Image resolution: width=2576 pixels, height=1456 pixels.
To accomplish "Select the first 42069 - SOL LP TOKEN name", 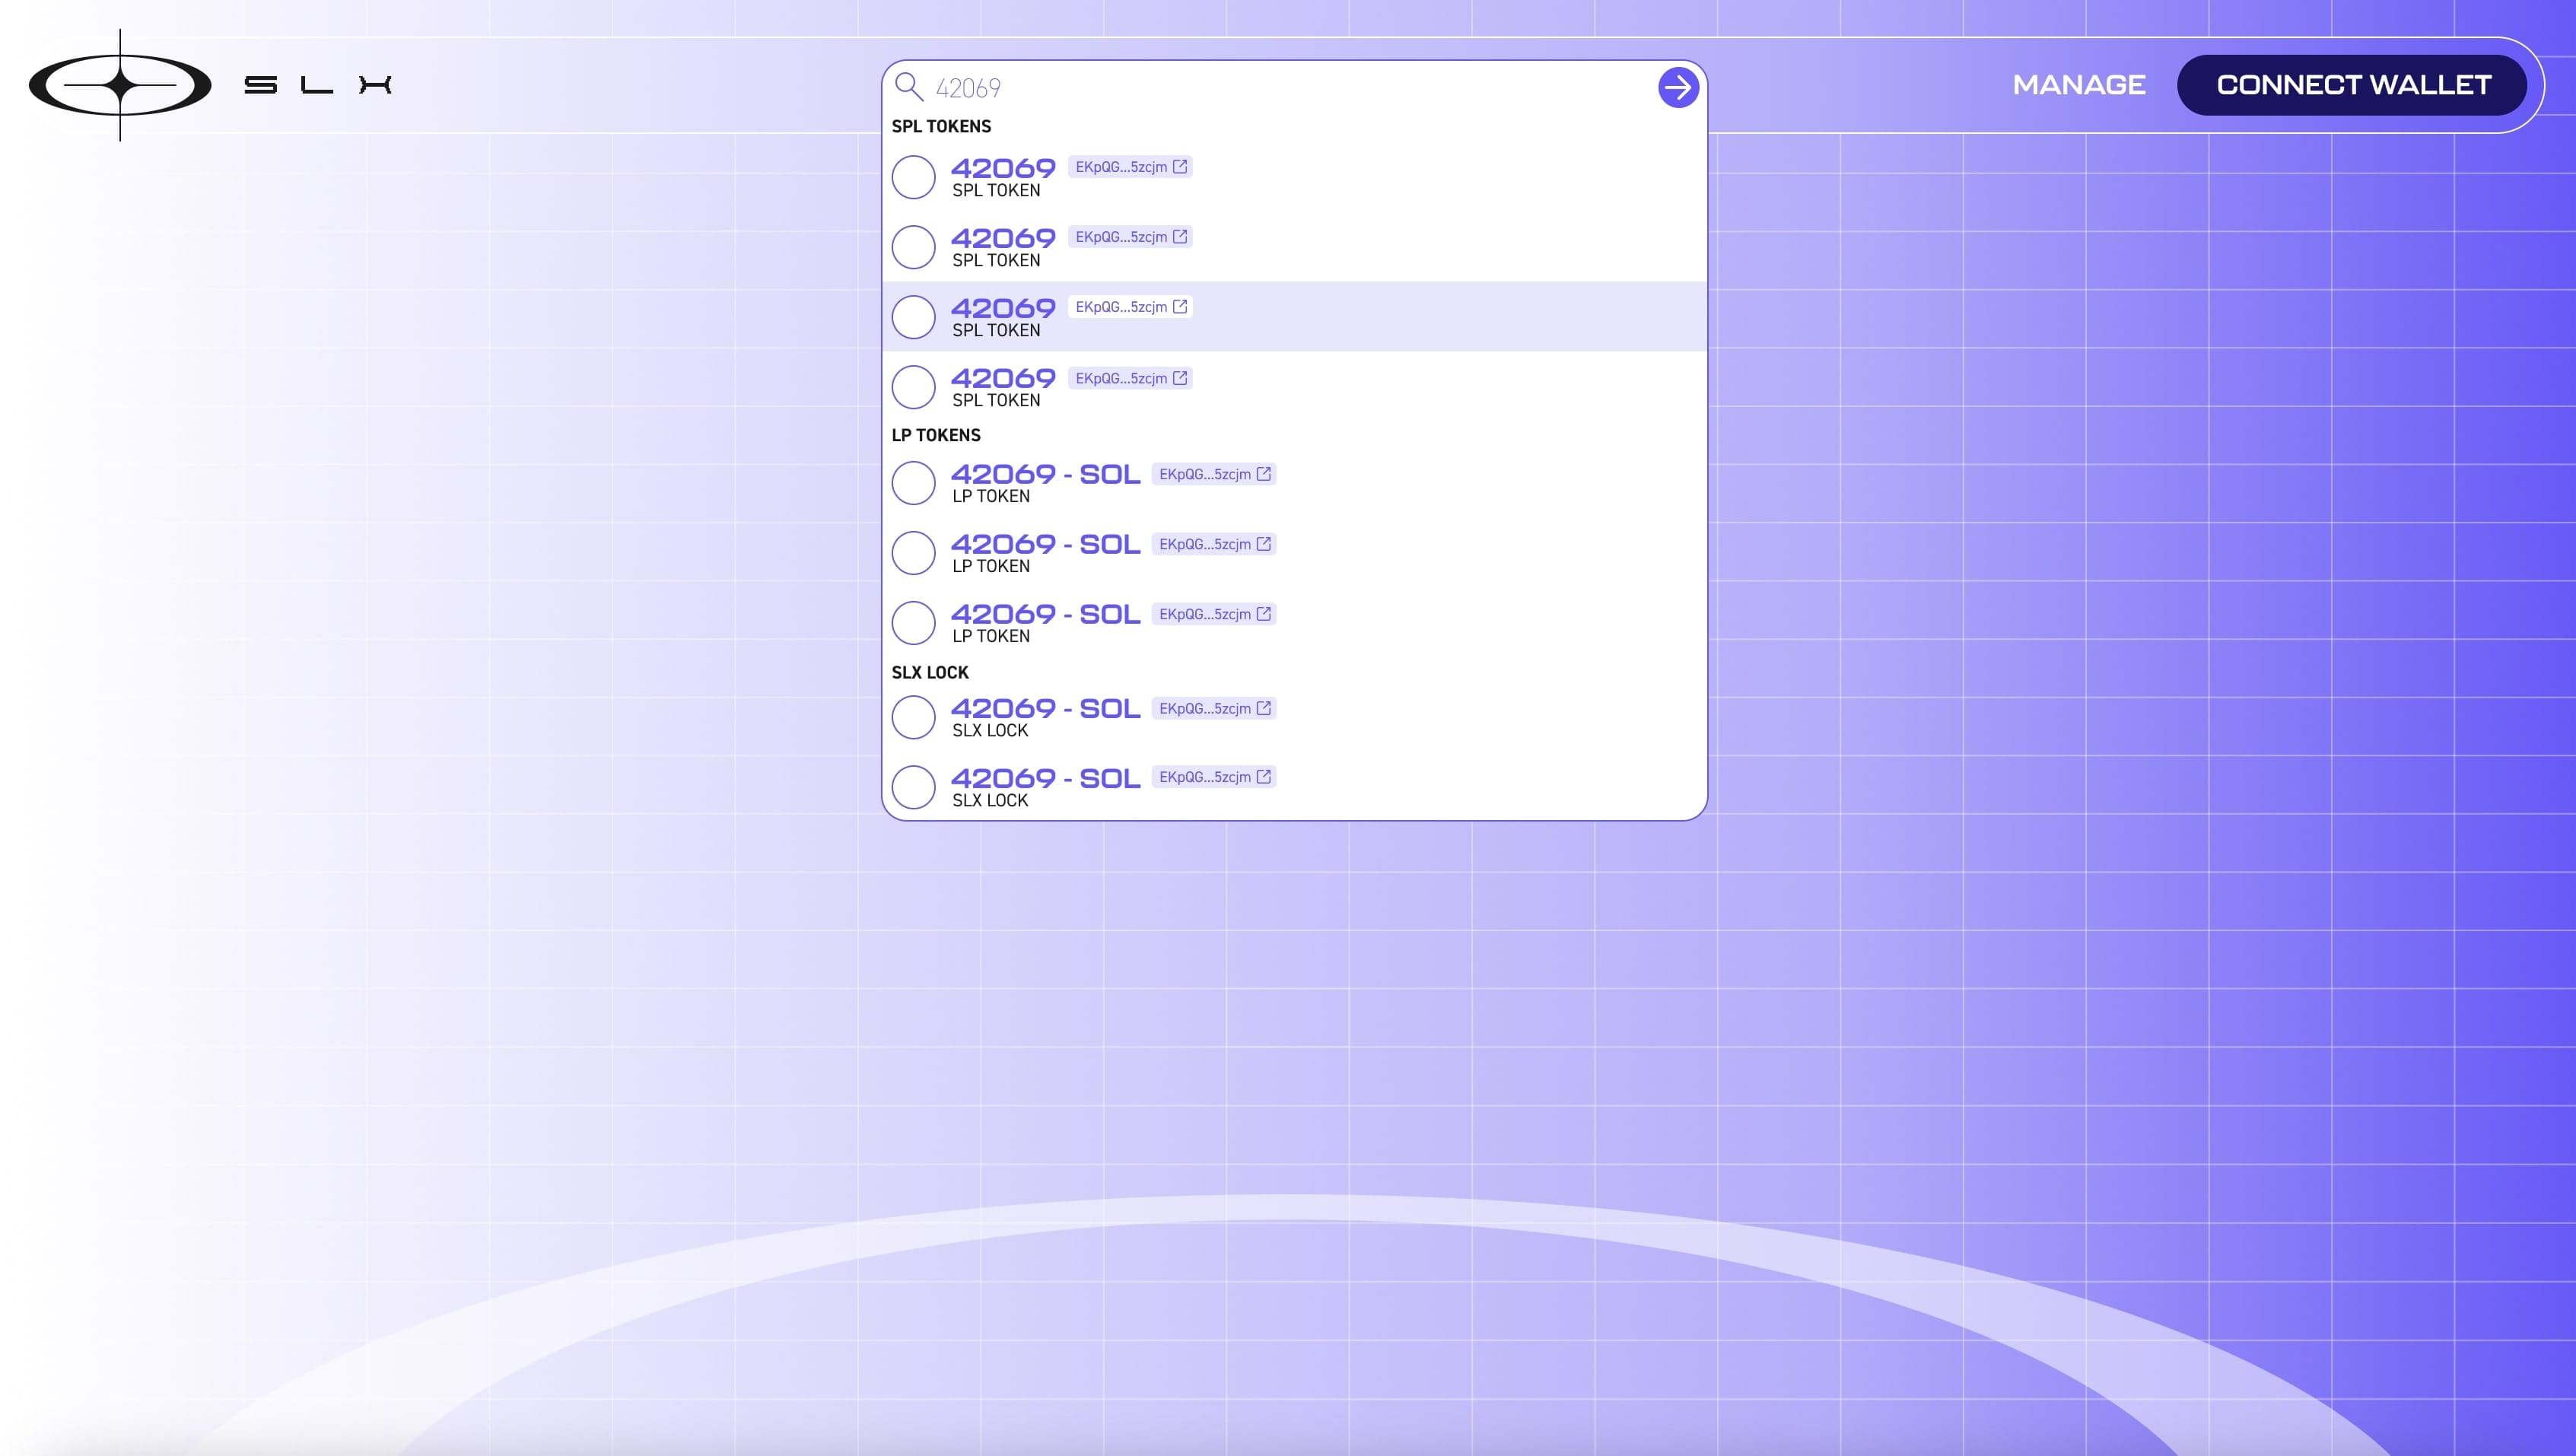I will 1045,474.
